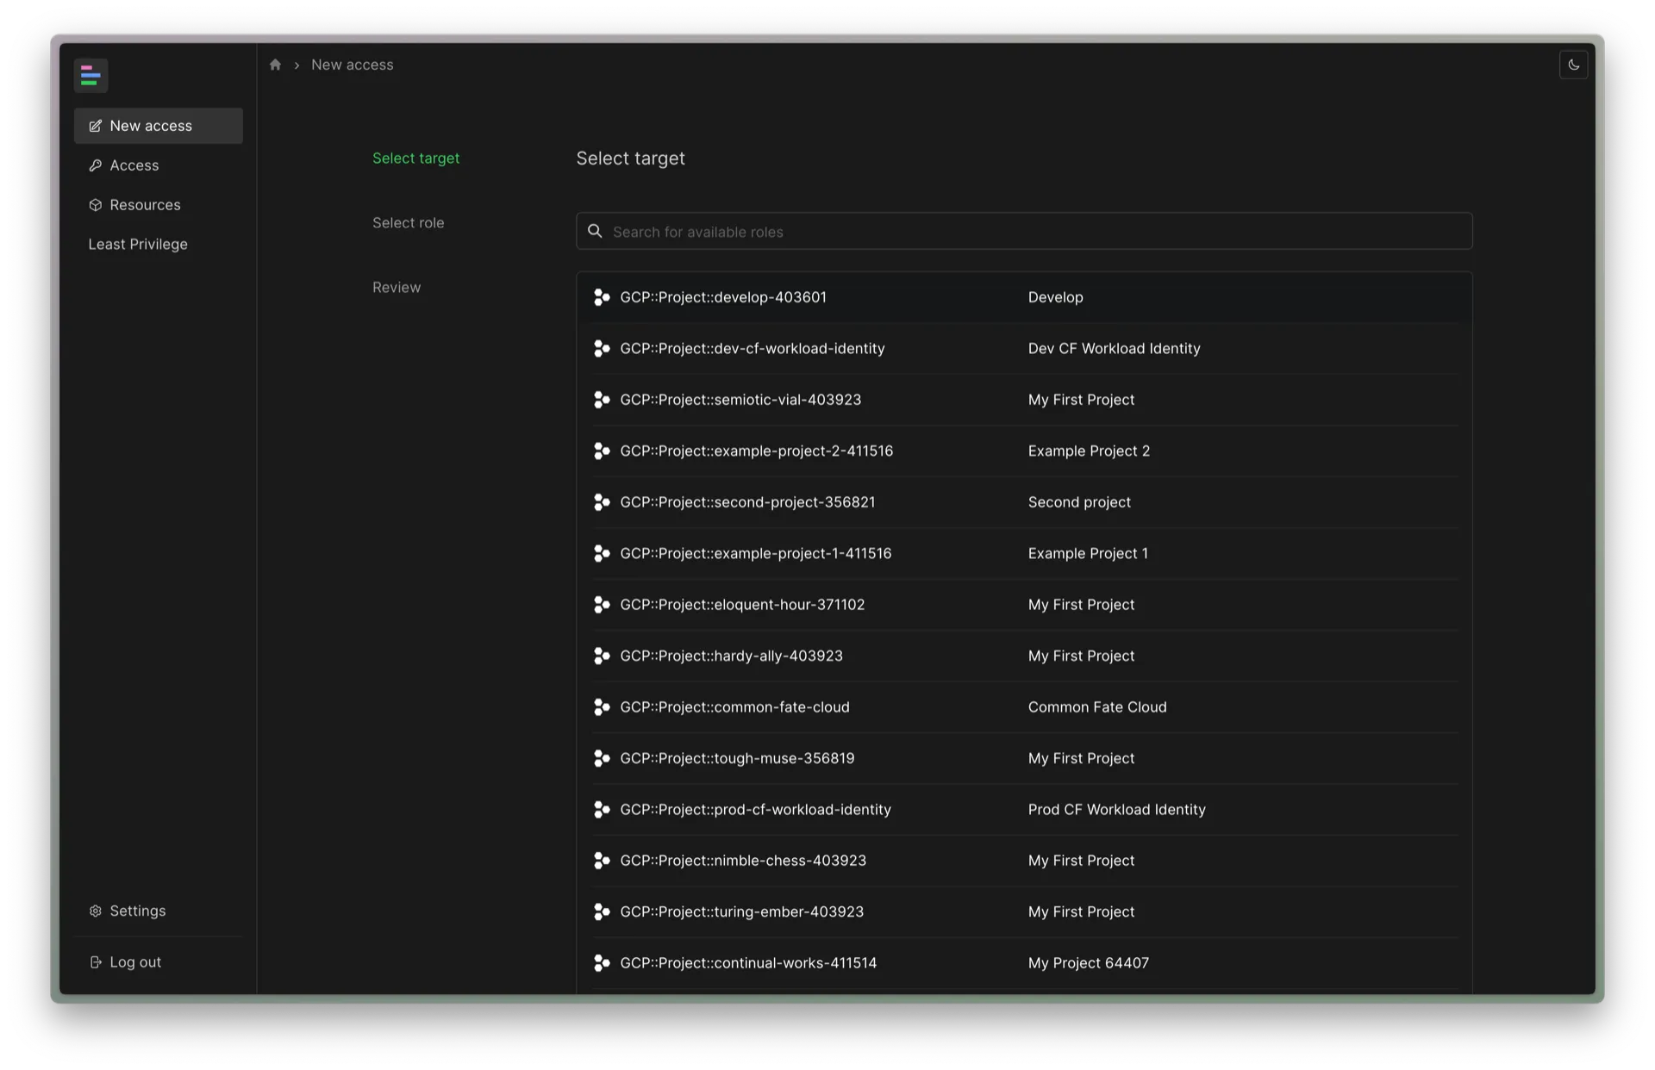Click the Resources sidebar icon

96,203
